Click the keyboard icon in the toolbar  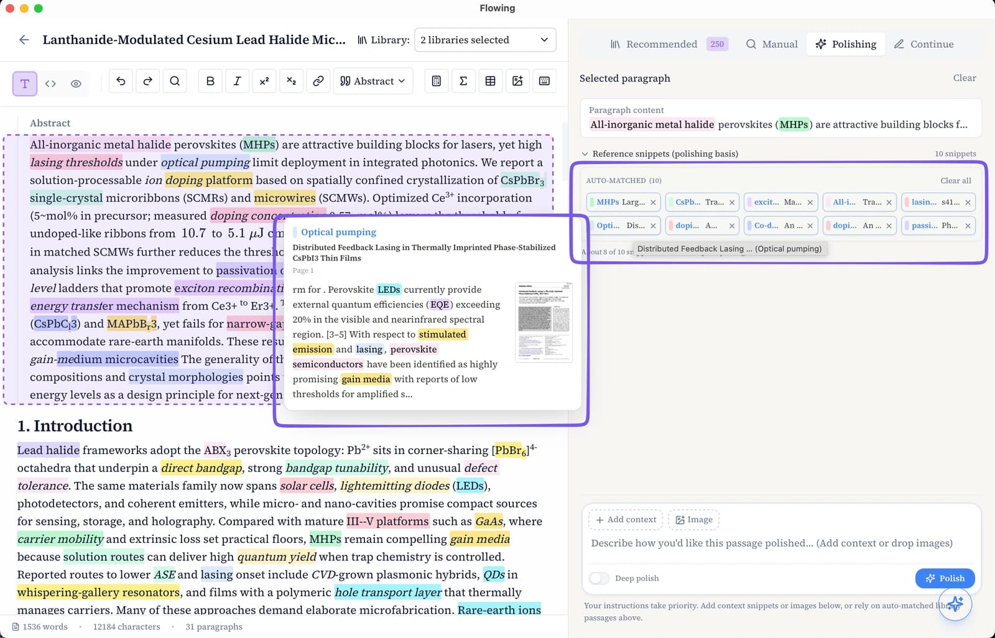tap(544, 81)
